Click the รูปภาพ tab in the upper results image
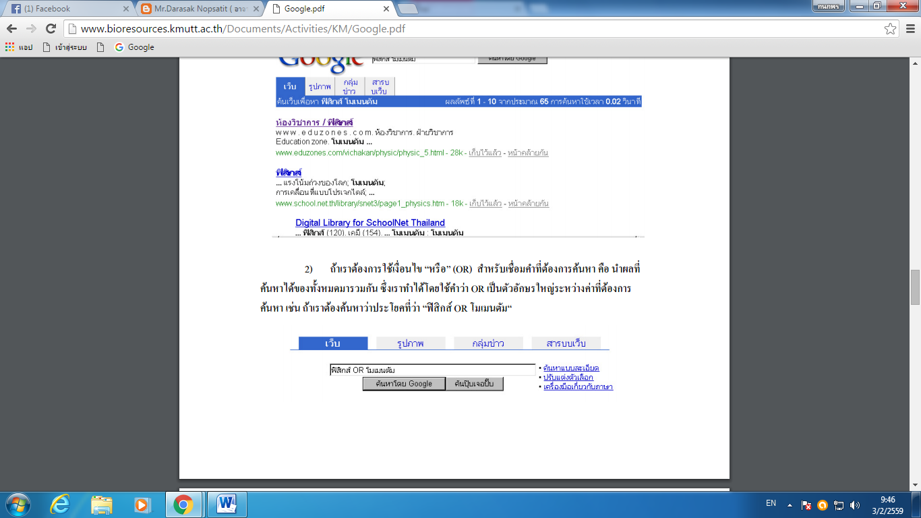 point(320,86)
